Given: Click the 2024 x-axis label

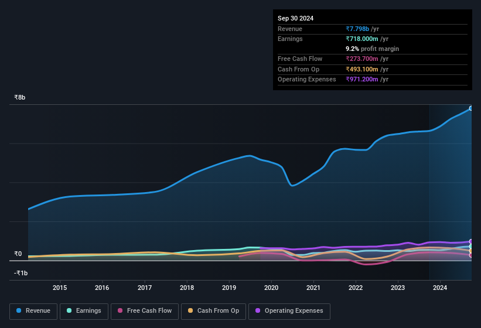Looking at the screenshot, I should click(440, 288).
